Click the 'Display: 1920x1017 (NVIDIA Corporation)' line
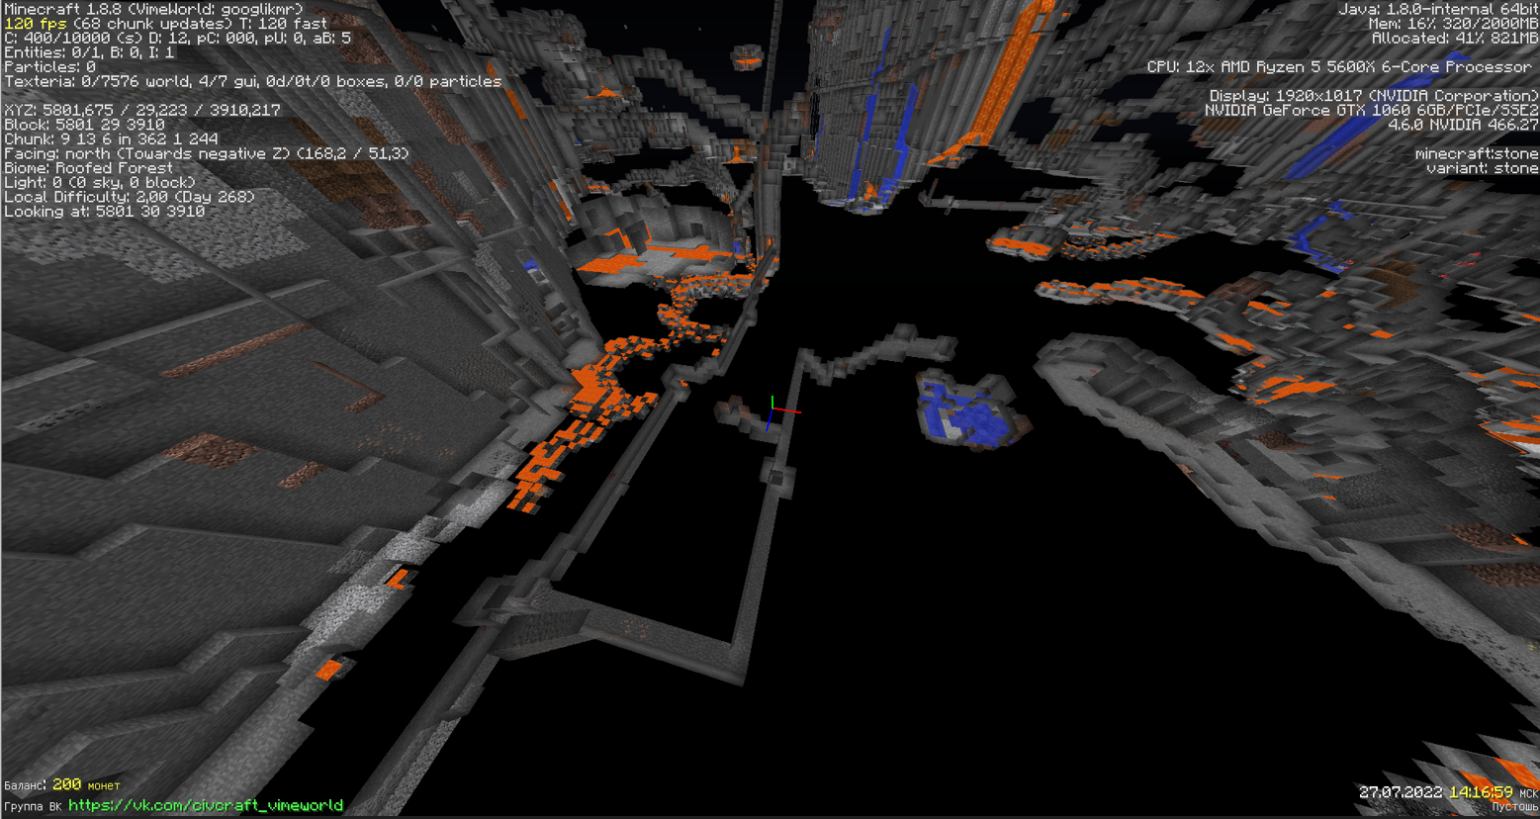The image size is (1540, 819). pyautogui.click(x=1374, y=96)
